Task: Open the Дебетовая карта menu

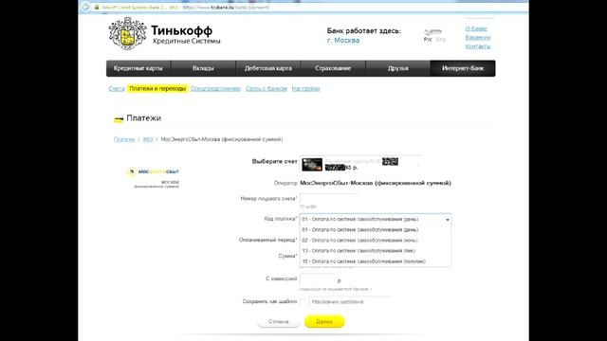Action: pos(268,68)
